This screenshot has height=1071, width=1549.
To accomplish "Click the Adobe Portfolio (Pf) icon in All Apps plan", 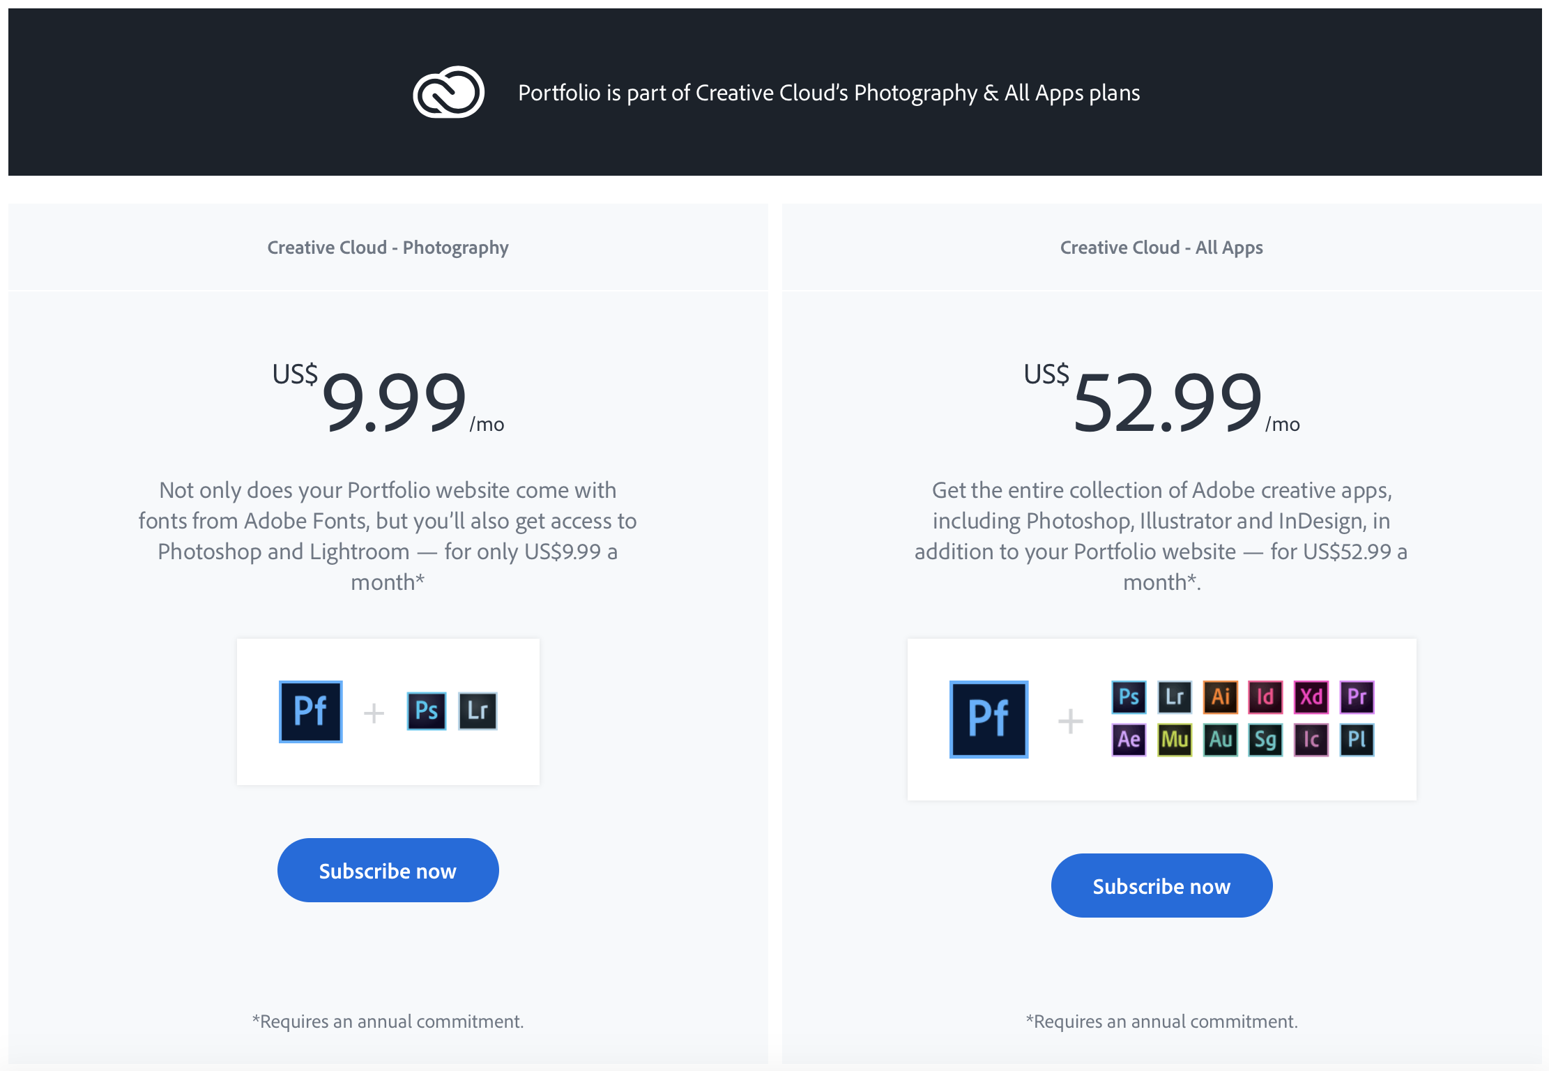I will (x=989, y=717).
